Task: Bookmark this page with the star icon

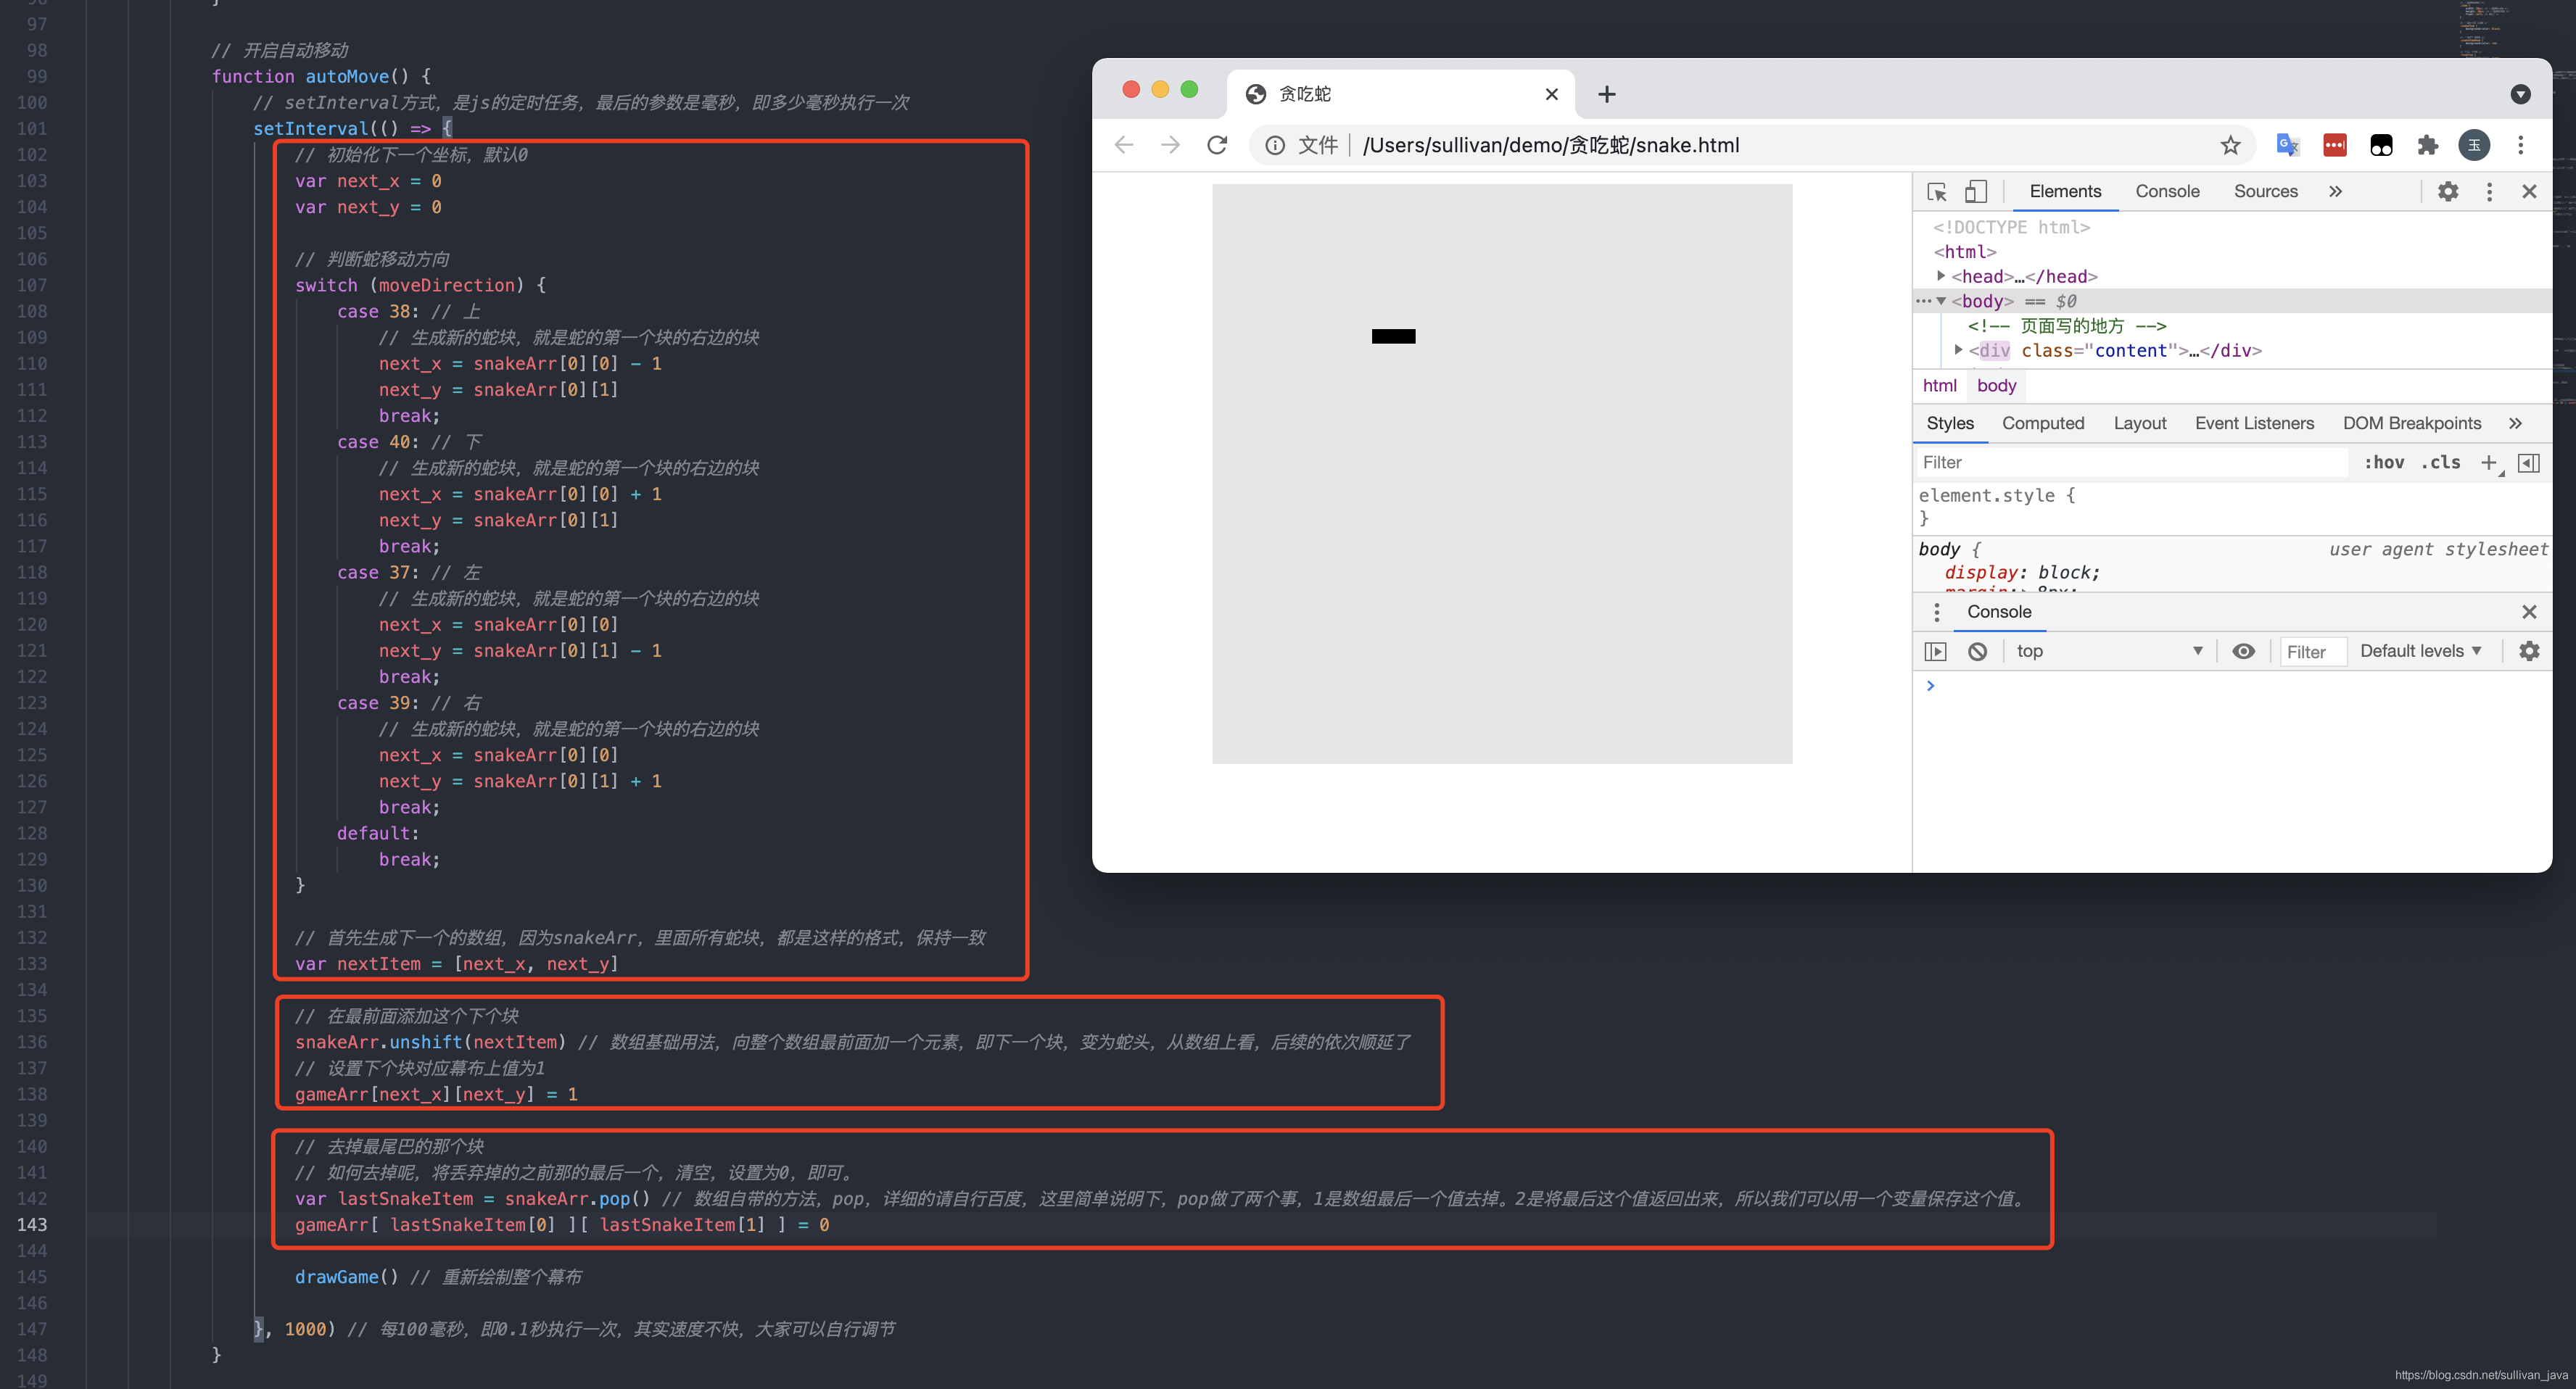Action: 2230,145
